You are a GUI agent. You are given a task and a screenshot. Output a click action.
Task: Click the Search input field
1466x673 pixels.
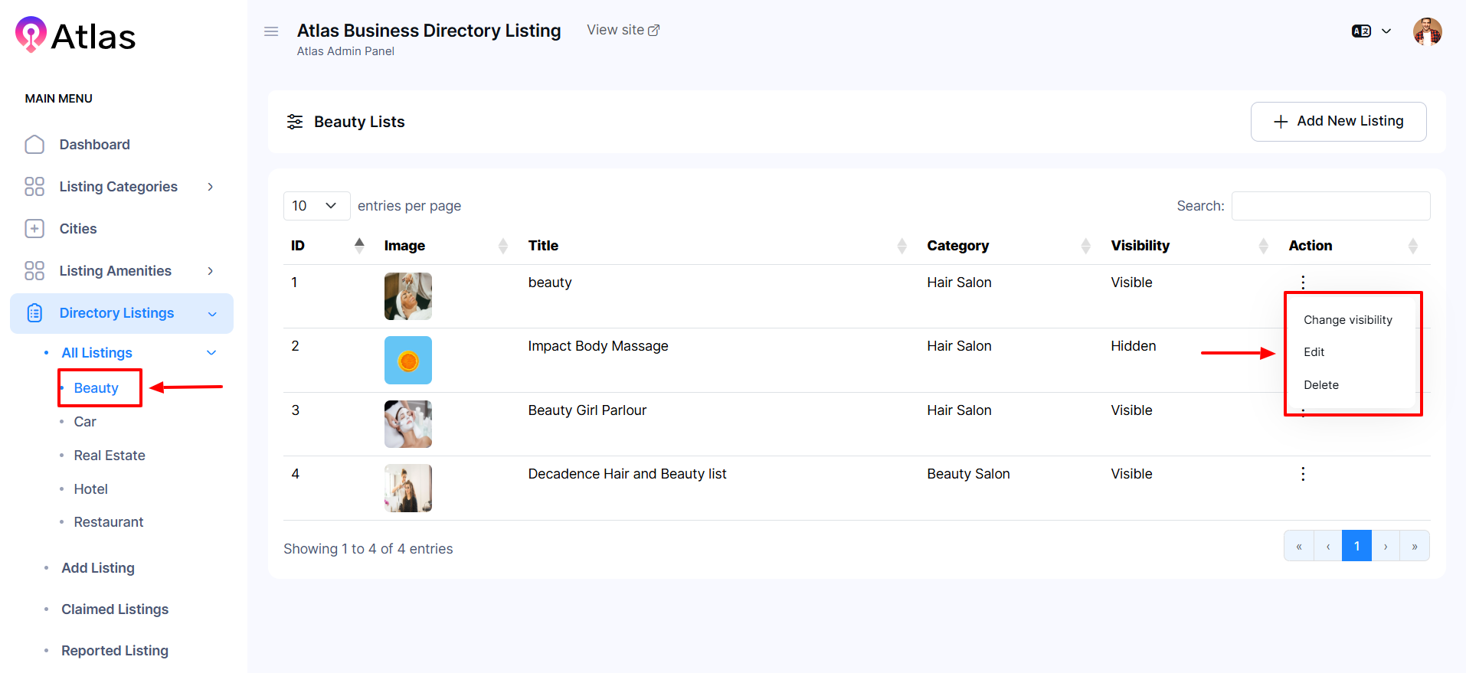1330,206
